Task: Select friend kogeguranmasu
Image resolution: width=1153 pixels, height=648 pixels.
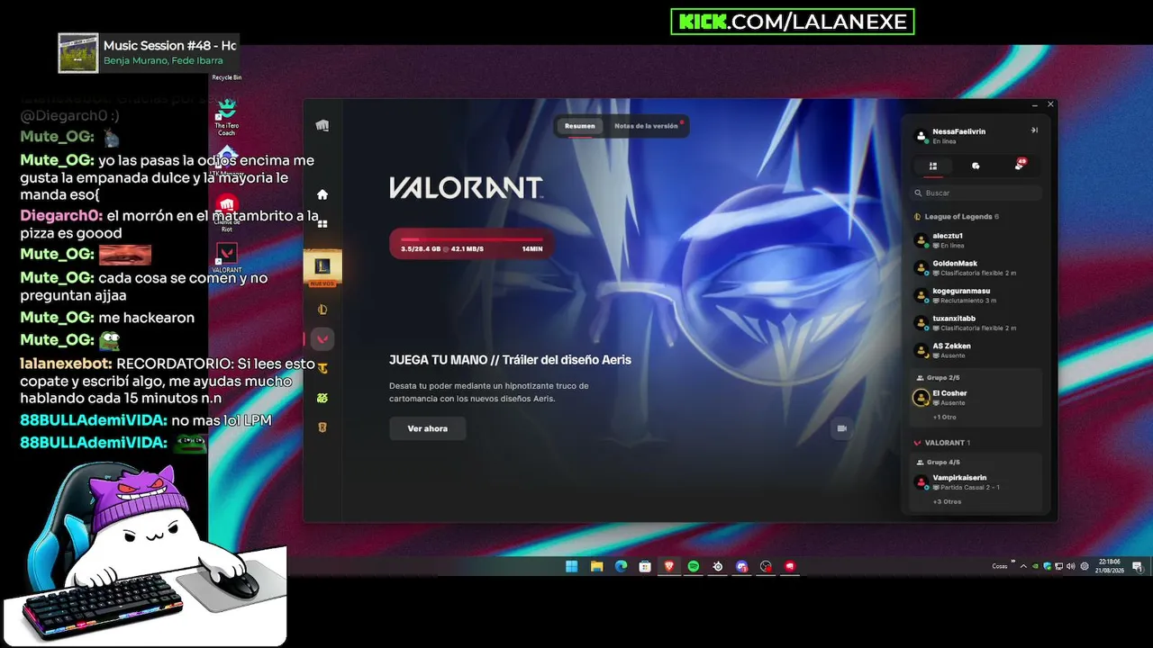Action: point(976,295)
